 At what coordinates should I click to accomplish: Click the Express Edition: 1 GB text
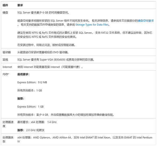click(x=30, y=107)
